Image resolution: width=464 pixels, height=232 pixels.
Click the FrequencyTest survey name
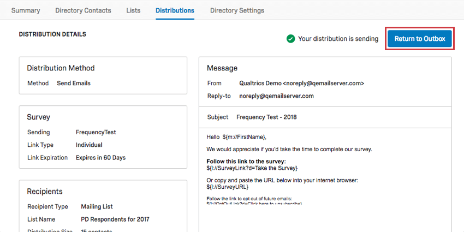coord(96,132)
